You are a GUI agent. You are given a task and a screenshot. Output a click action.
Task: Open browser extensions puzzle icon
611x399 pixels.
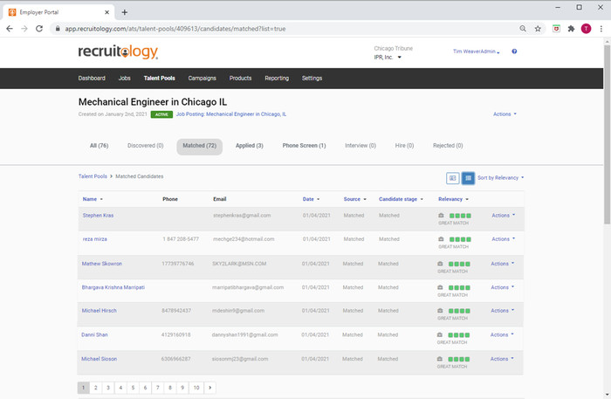tap(571, 29)
